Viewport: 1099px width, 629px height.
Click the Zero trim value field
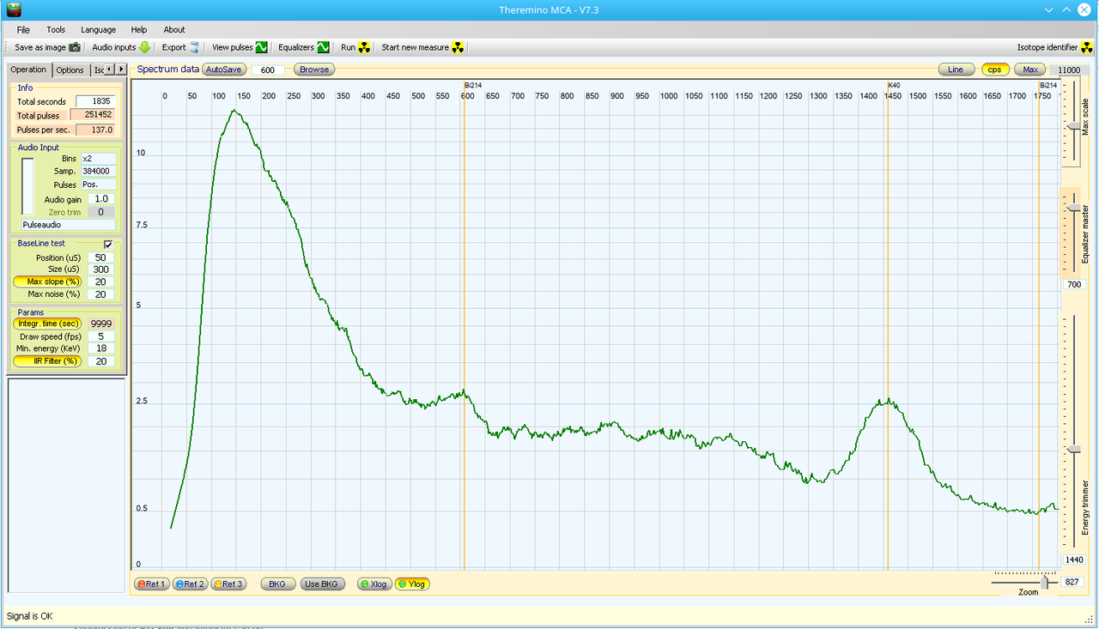tap(100, 212)
